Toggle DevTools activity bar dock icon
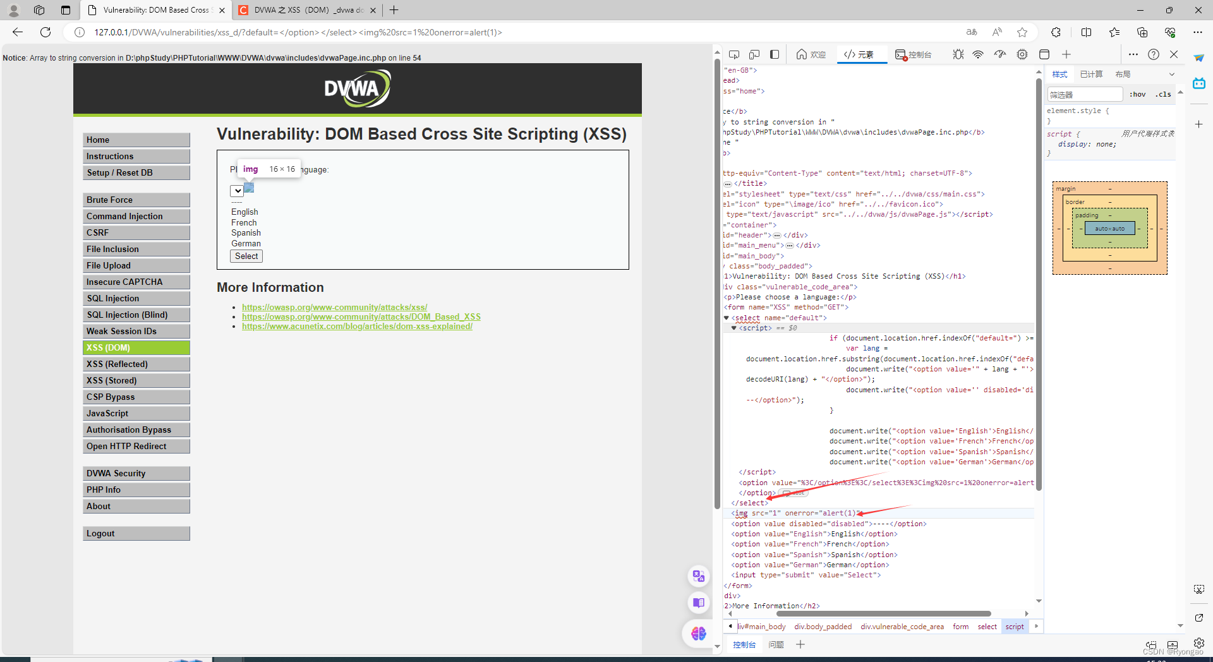 (775, 54)
